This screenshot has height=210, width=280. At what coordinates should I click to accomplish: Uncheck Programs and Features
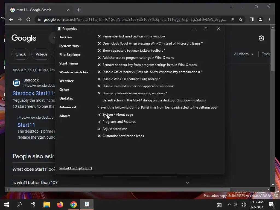click(x=116, y=122)
